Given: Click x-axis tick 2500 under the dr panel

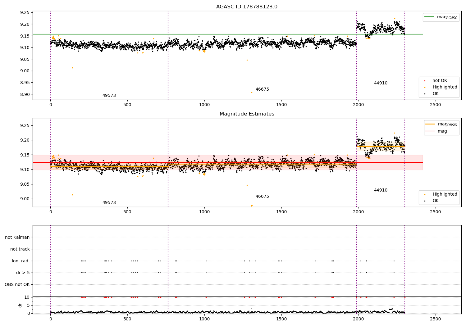Looking at the screenshot, I should tap(435, 319).
